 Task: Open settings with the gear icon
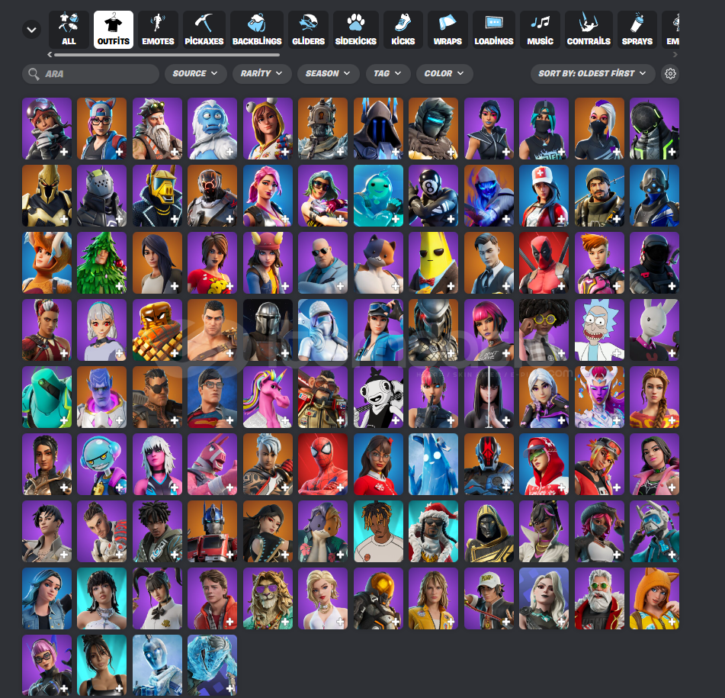671,74
